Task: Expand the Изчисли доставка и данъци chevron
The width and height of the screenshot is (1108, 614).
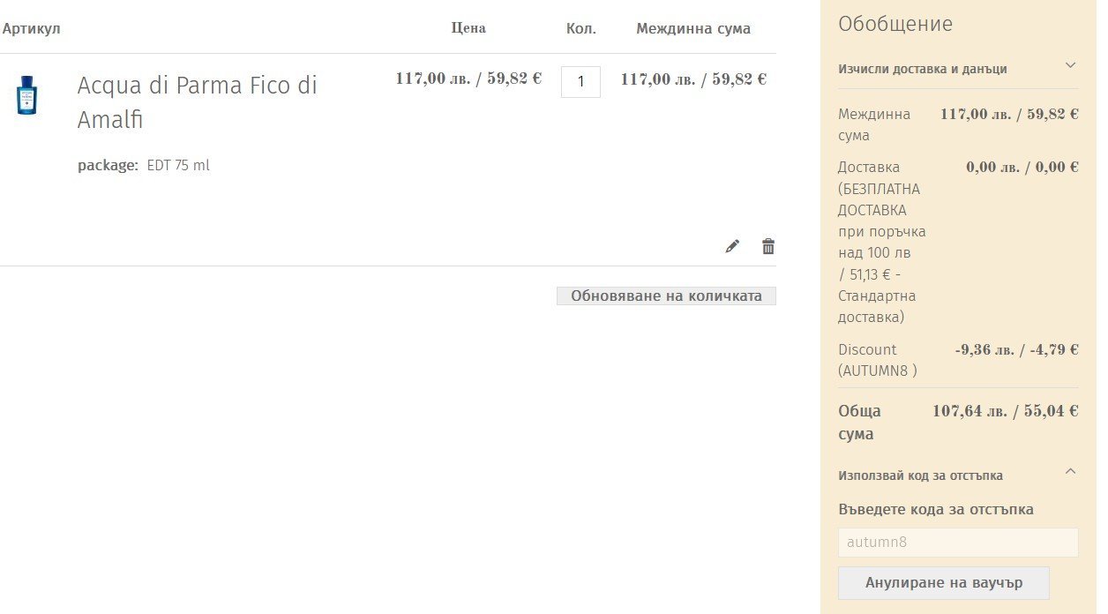Action: 1070,65
